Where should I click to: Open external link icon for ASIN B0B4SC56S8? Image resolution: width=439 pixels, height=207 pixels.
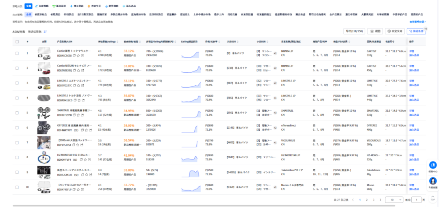(x=82, y=56)
